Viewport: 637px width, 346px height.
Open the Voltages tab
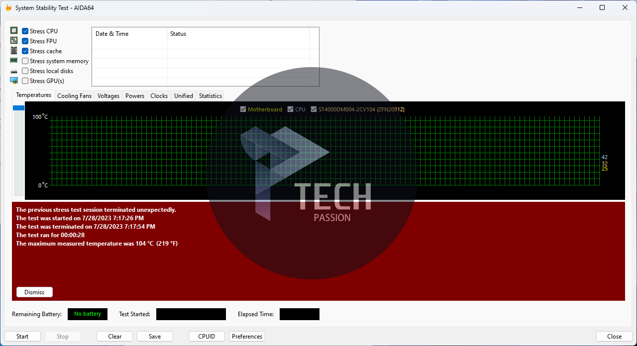pos(108,96)
